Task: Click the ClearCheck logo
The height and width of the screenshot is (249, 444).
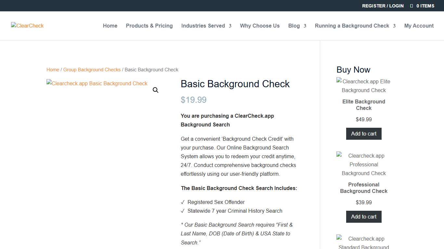Action: pyautogui.click(x=27, y=26)
